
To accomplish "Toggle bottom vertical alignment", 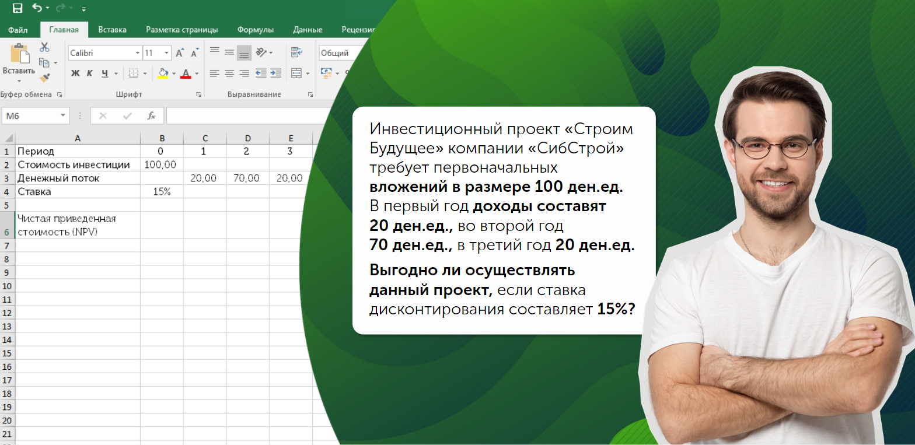I will [x=244, y=52].
